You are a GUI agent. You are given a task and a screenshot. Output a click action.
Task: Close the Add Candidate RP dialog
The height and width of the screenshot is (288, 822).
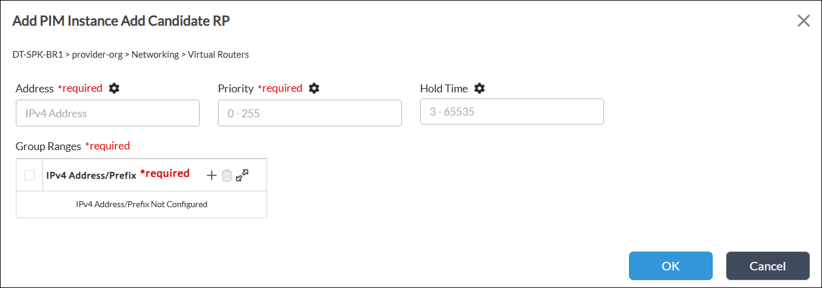point(803,21)
